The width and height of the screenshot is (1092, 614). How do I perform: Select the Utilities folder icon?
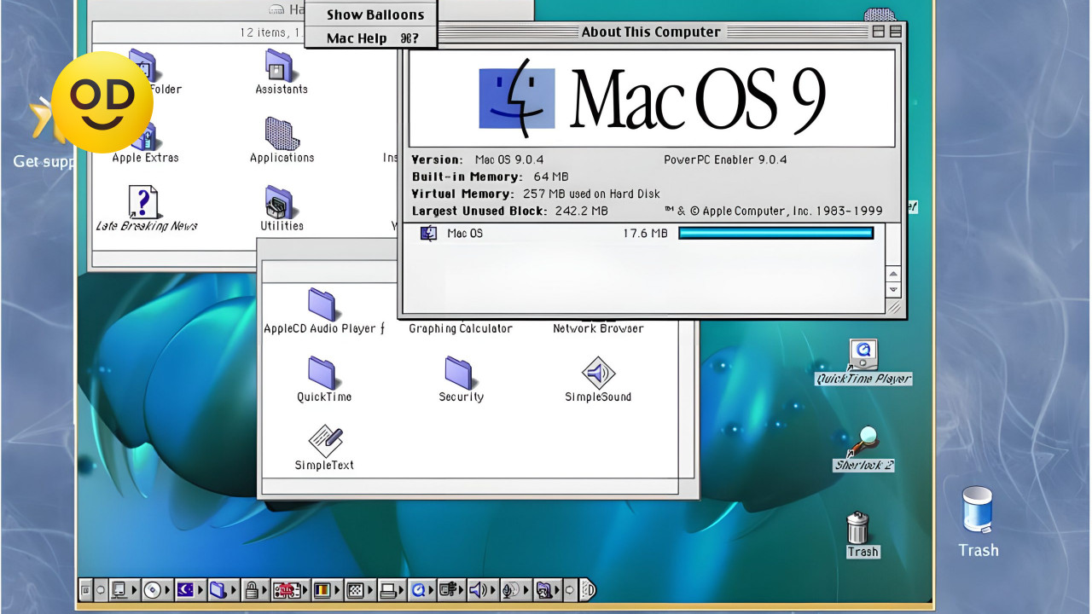(279, 203)
